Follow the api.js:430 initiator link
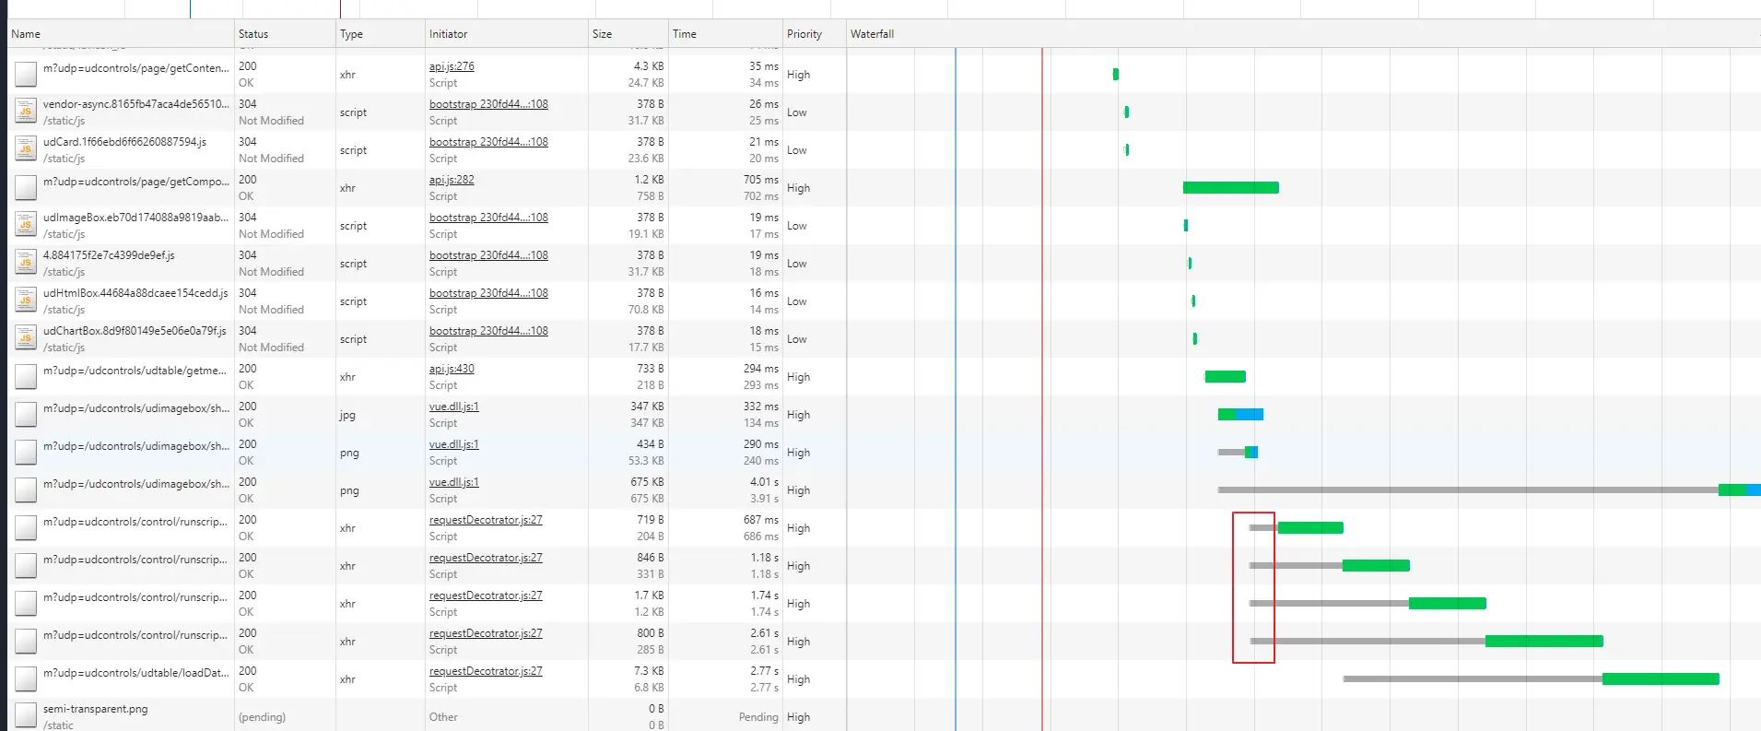The height and width of the screenshot is (731, 1761). [452, 369]
